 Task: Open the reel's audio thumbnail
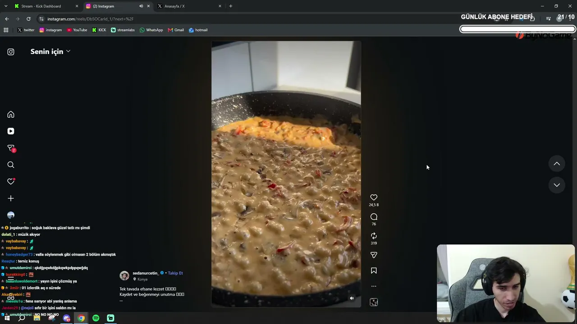[374, 302]
